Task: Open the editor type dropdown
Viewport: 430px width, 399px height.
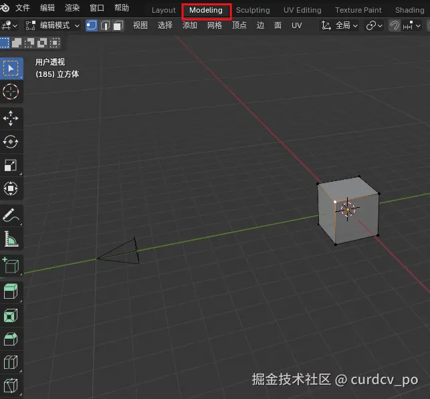Action: click(x=9, y=26)
